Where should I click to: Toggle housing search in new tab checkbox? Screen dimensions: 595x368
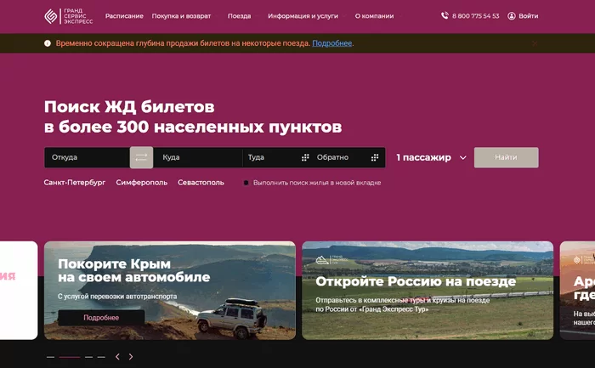tap(246, 183)
